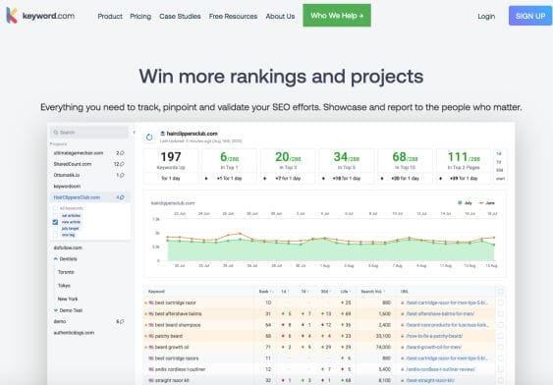Click the sidebar Search input field
553x385 pixels.
pos(89,133)
